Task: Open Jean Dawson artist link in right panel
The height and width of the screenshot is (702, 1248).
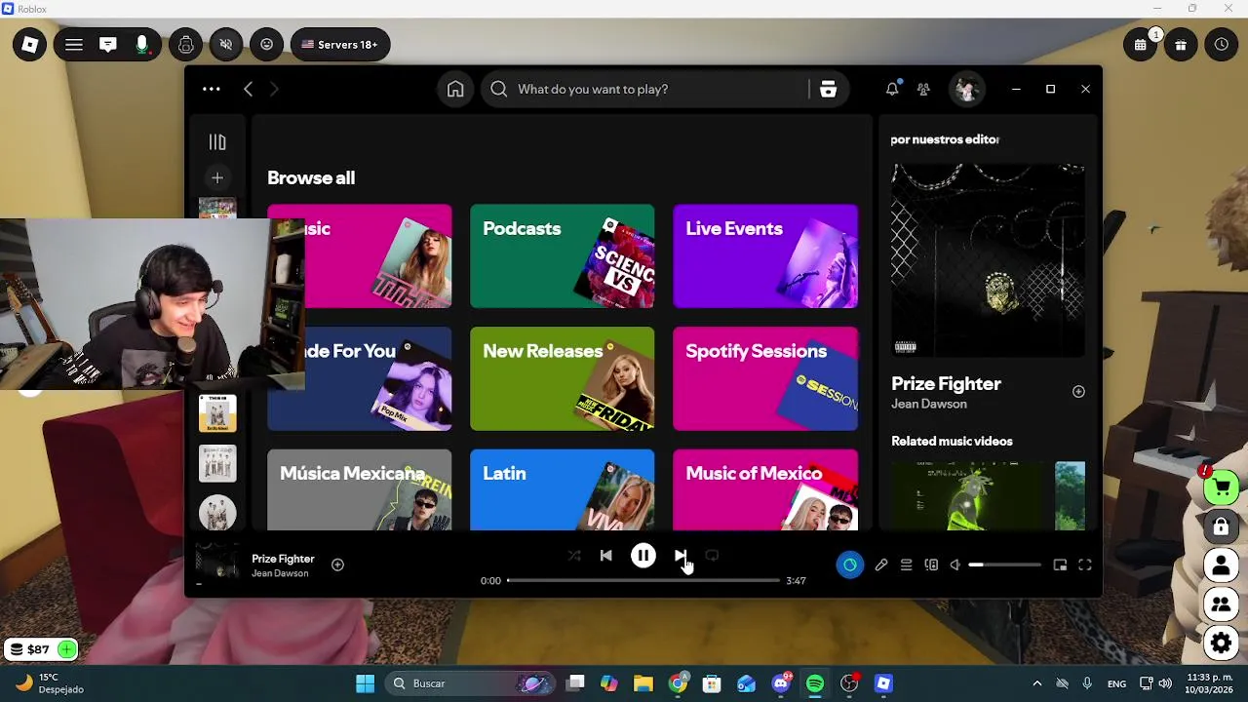Action: pyautogui.click(x=929, y=404)
